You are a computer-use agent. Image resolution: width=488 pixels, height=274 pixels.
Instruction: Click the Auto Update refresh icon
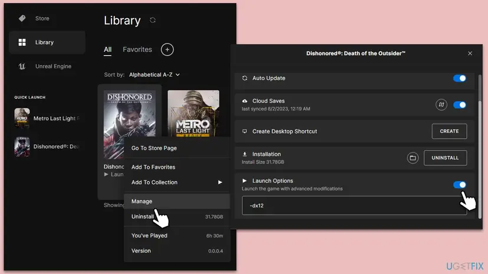tap(245, 78)
